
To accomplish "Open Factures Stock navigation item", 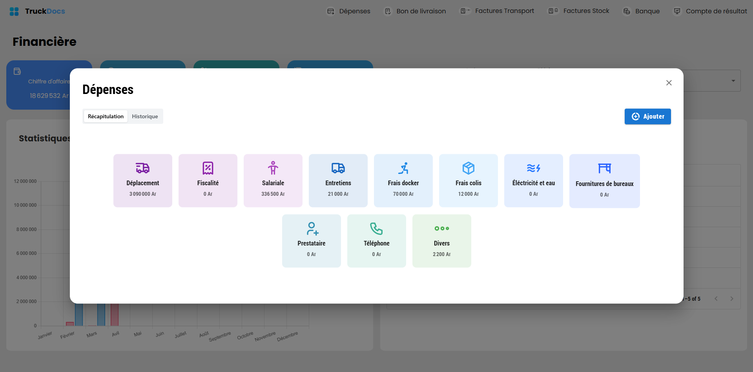I will [579, 11].
